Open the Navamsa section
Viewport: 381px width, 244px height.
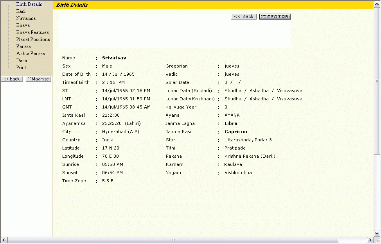pyautogui.click(x=26, y=18)
